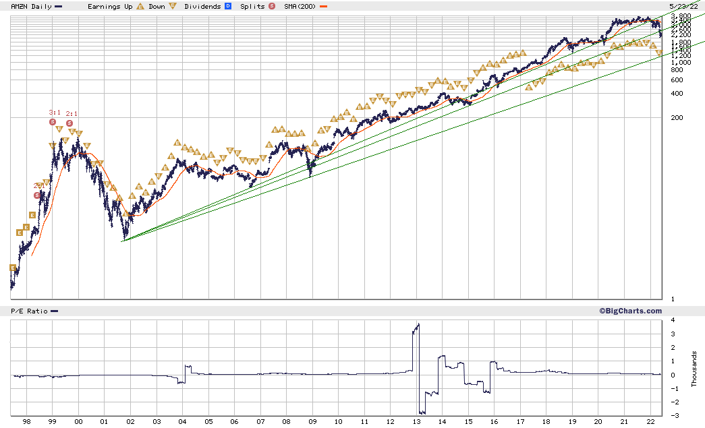Click the Earnings Down triangle legend icon

[x=173, y=6]
